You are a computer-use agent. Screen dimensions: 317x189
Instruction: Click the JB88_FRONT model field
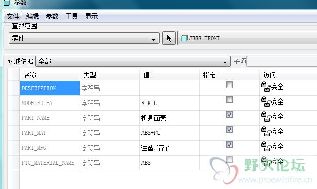coord(247,38)
